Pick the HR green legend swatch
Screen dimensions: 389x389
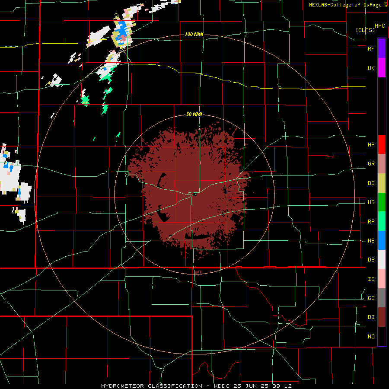pos(382,202)
